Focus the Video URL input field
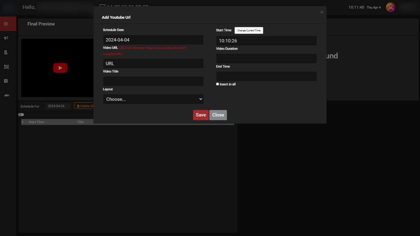 click(153, 64)
